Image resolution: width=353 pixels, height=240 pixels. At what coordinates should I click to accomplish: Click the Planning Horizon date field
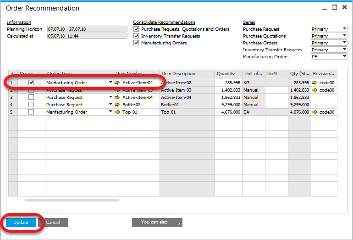click(87, 29)
